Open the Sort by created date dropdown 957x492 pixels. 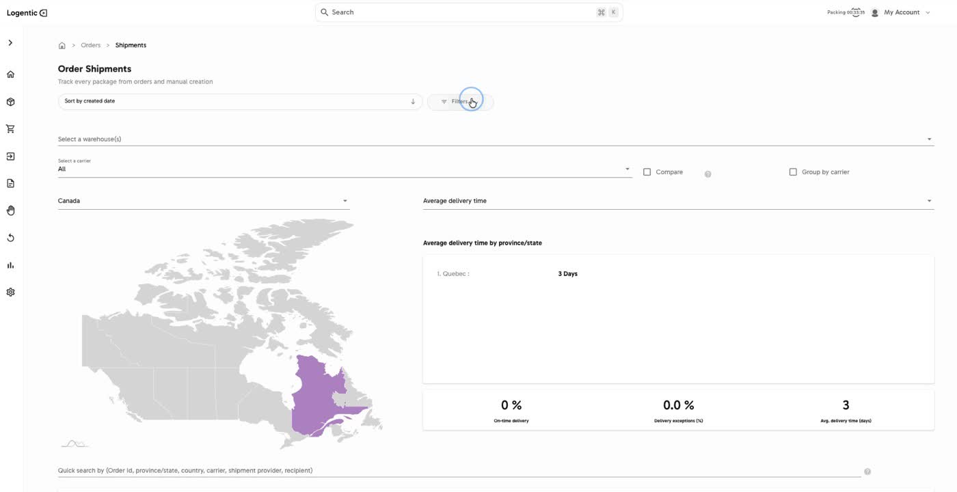[240, 102]
